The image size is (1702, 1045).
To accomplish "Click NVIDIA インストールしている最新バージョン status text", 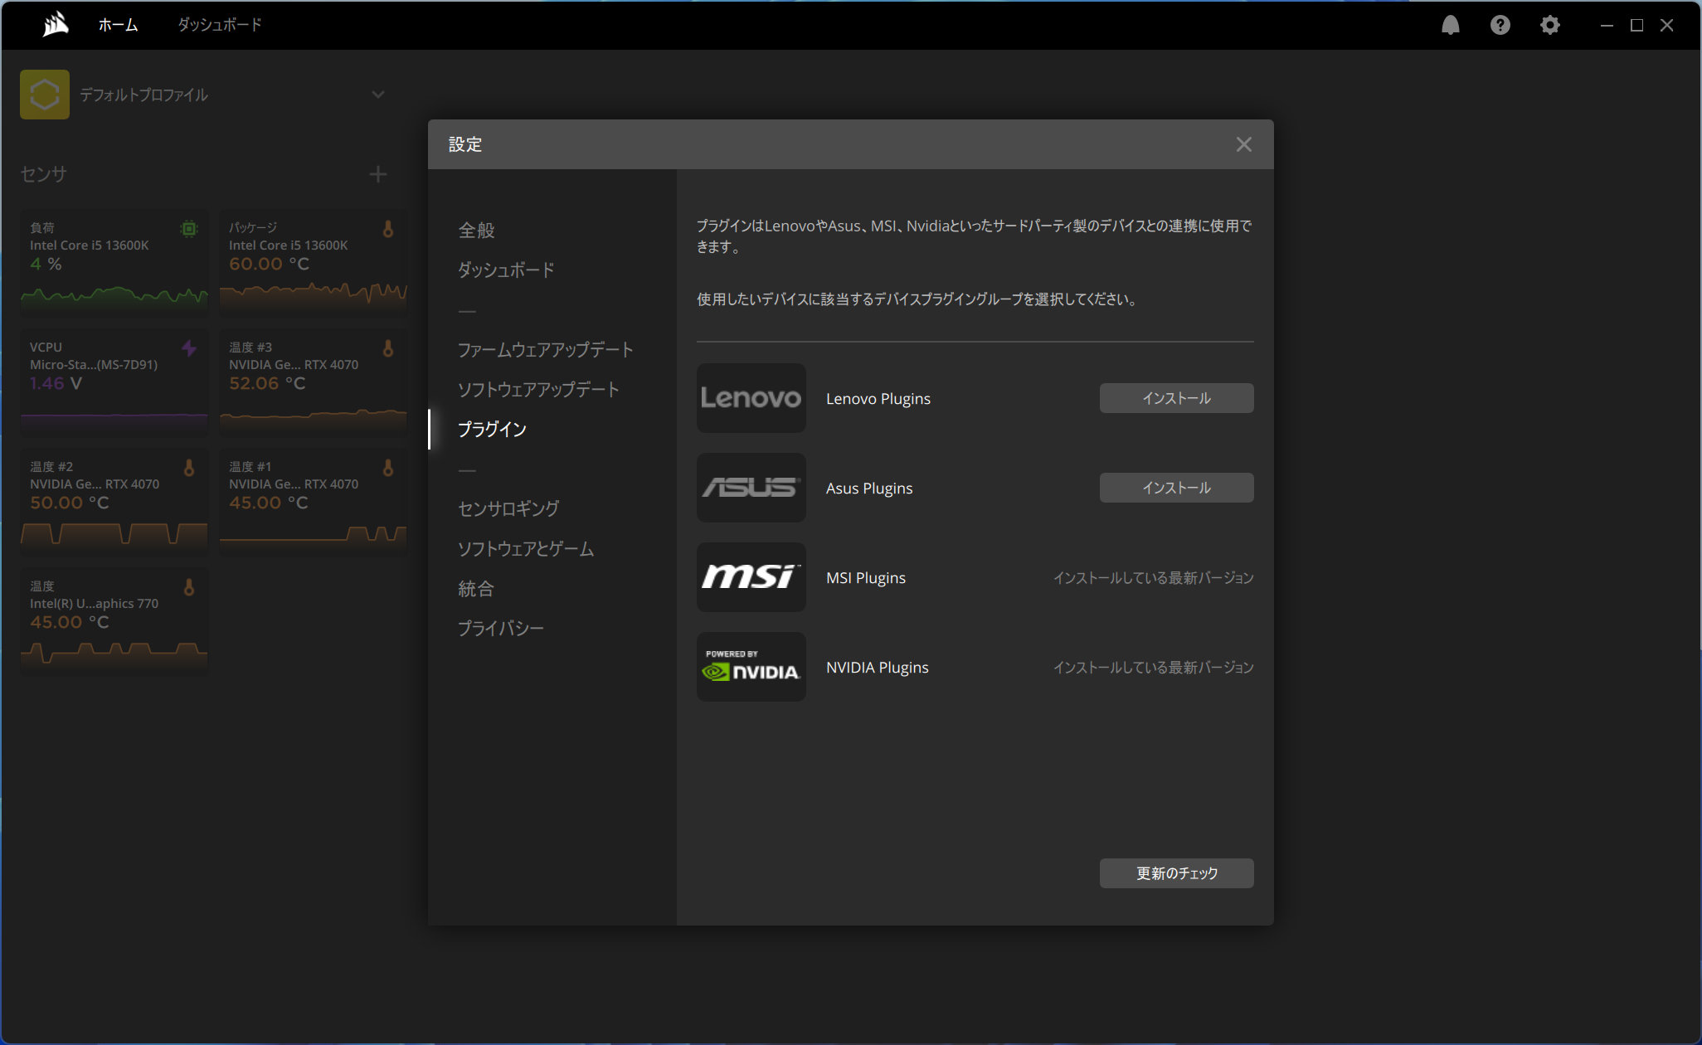I will coord(1153,667).
